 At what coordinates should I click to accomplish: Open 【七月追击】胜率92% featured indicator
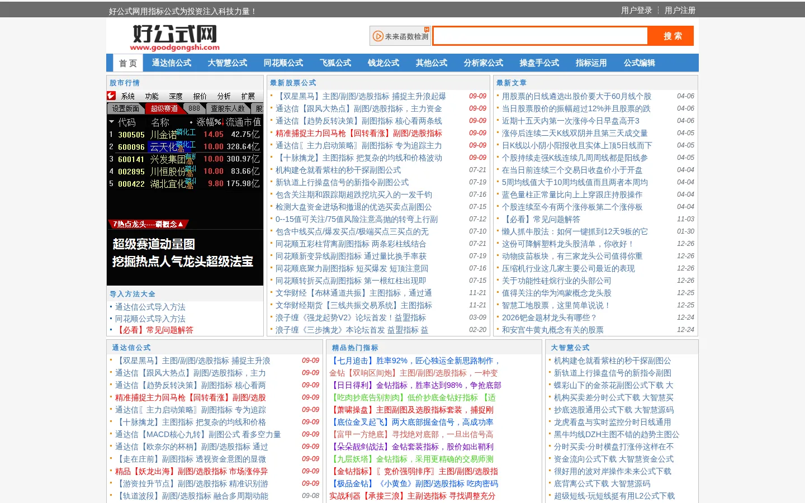click(x=414, y=361)
